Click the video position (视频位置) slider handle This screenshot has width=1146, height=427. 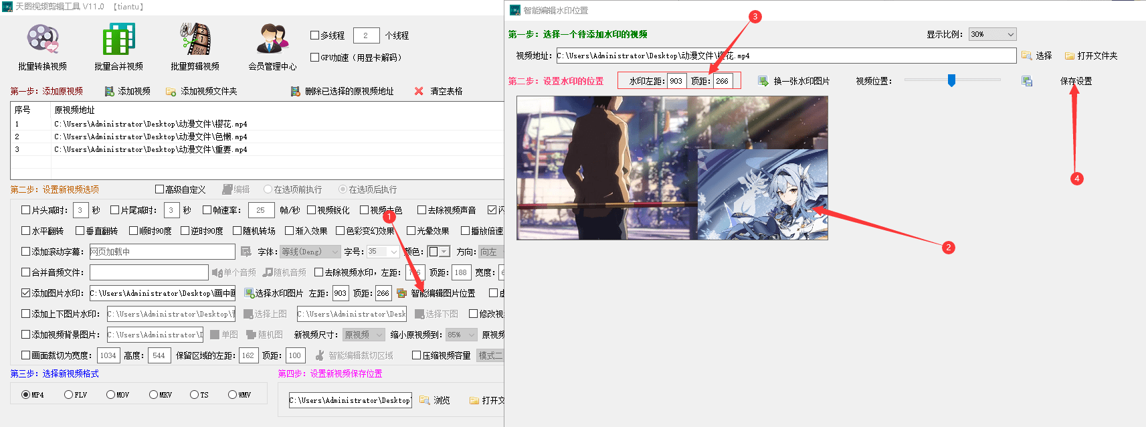pyautogui.click(x=951, y=80)
